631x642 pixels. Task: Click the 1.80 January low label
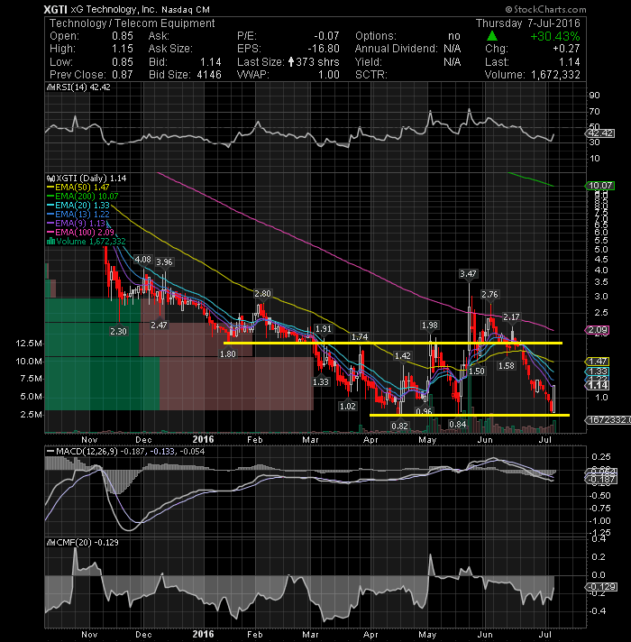pos(227,354)
